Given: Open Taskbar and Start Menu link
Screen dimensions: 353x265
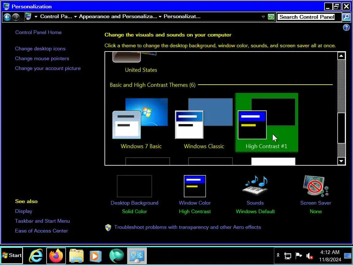Looking at the screenshot, I should (x=42, y=221).
